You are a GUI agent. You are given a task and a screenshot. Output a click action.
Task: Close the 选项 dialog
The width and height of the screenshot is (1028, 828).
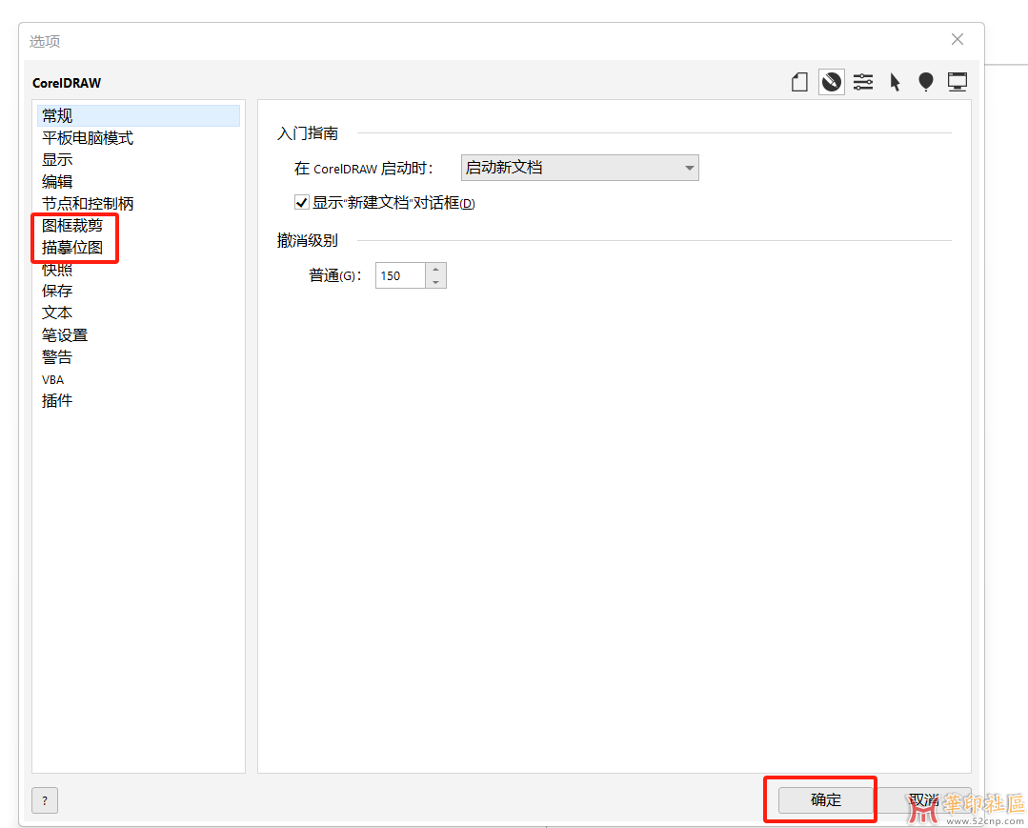957,39
